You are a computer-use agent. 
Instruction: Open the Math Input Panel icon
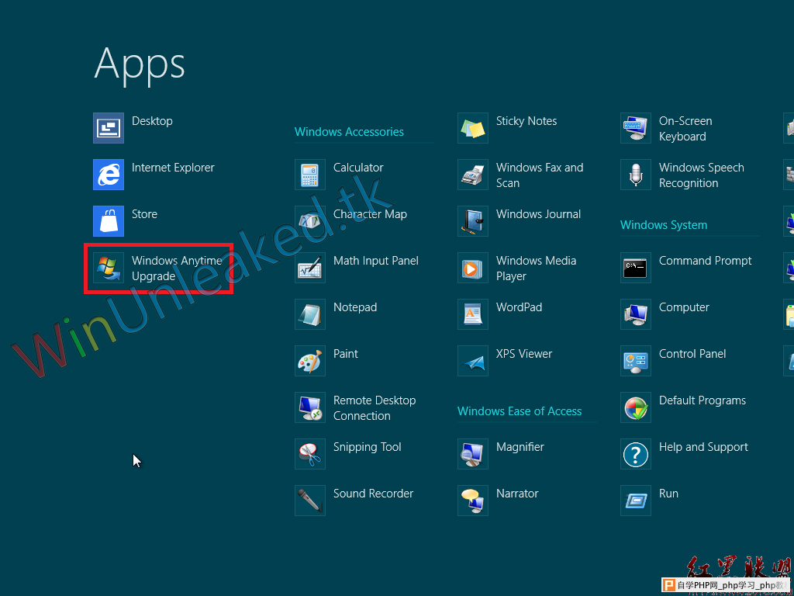click(310, 268)
